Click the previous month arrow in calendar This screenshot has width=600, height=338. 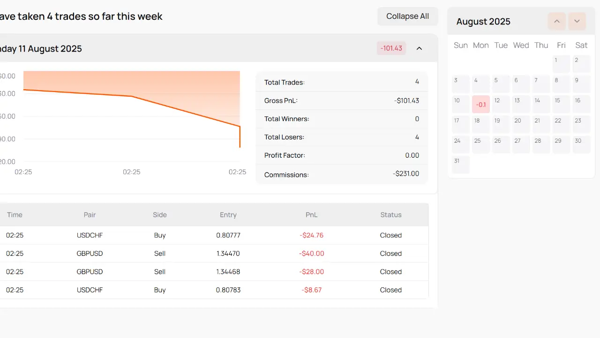(557, 21)
